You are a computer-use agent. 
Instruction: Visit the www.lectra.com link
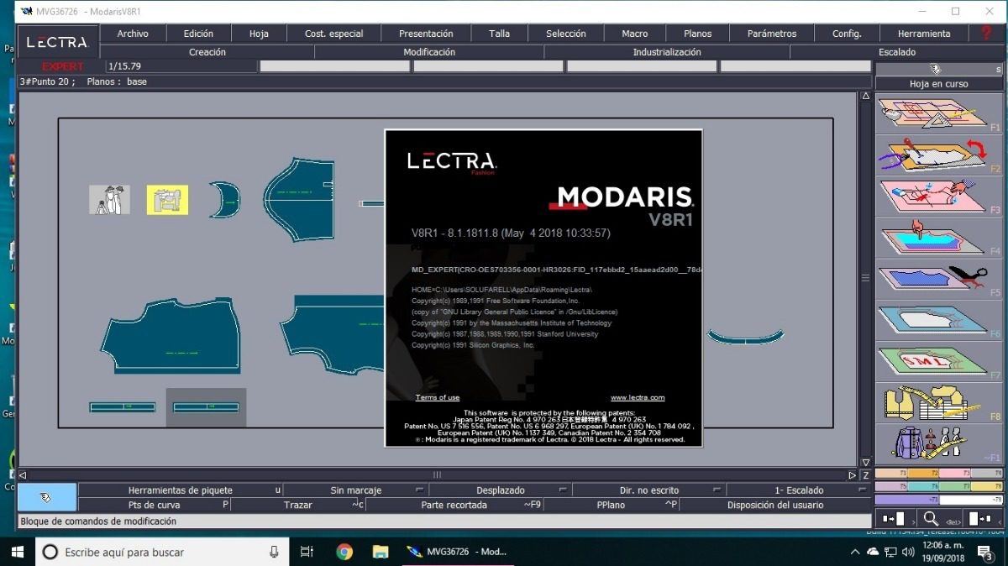(637, 397)
